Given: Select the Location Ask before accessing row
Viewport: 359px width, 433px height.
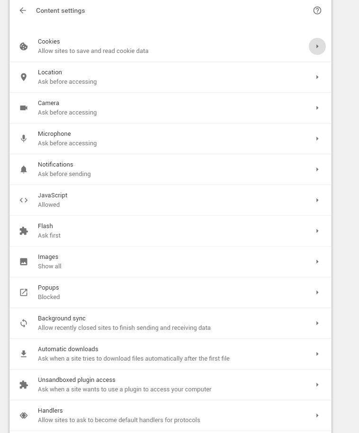Looking at the screenshot, I should pyautogui.click(x=171, y=77).
